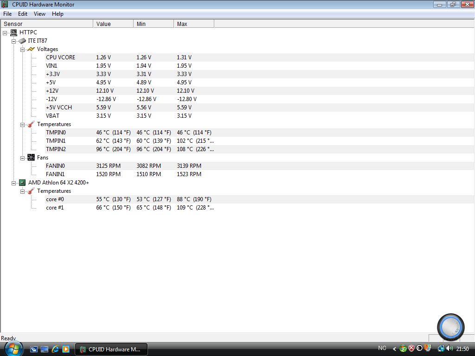Click the volume speaker tray icon

[449, 349]
